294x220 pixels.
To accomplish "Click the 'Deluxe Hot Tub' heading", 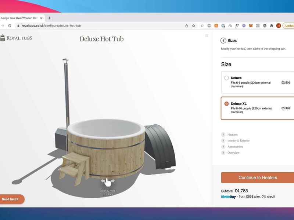I will tap(102, 39).
